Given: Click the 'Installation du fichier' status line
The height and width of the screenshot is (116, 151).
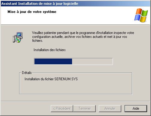Looking at the screenshot, I should (51, 79).
